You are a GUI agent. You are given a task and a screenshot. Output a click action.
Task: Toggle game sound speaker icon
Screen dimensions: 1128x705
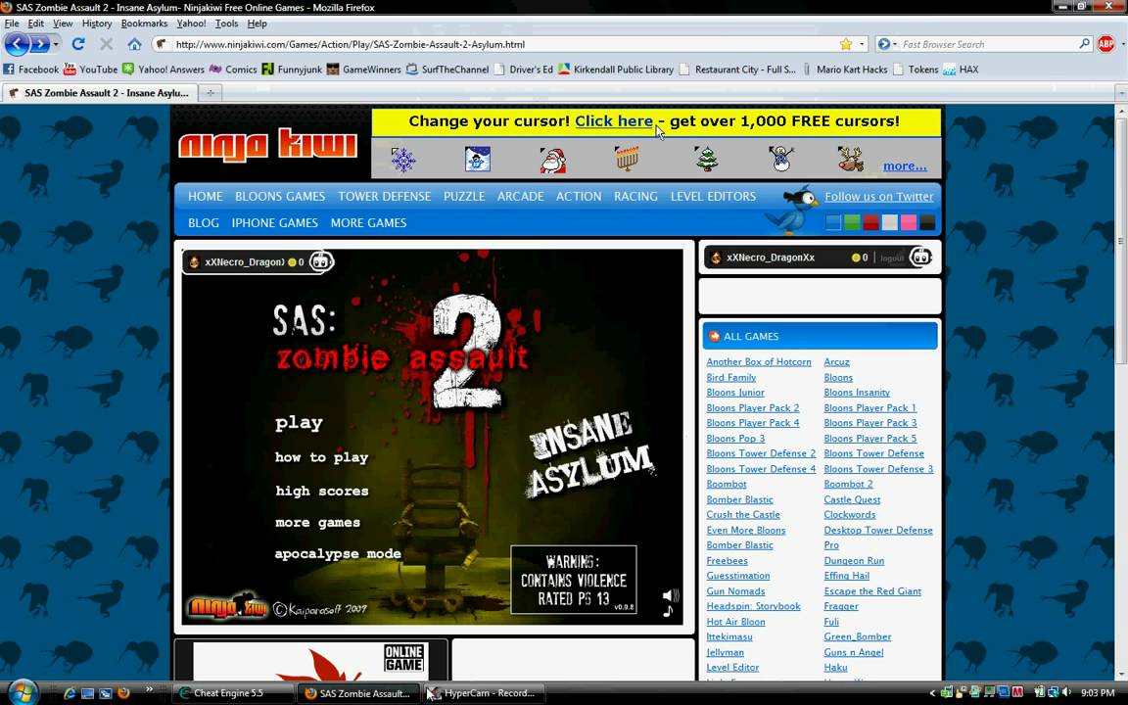tap(671, 595)
